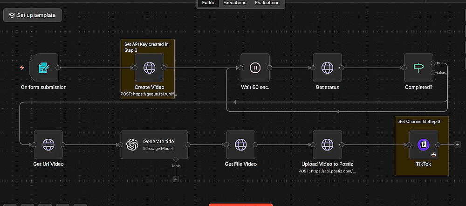Click the Tools diamond connector on Generate title

[x=176, y=159]
